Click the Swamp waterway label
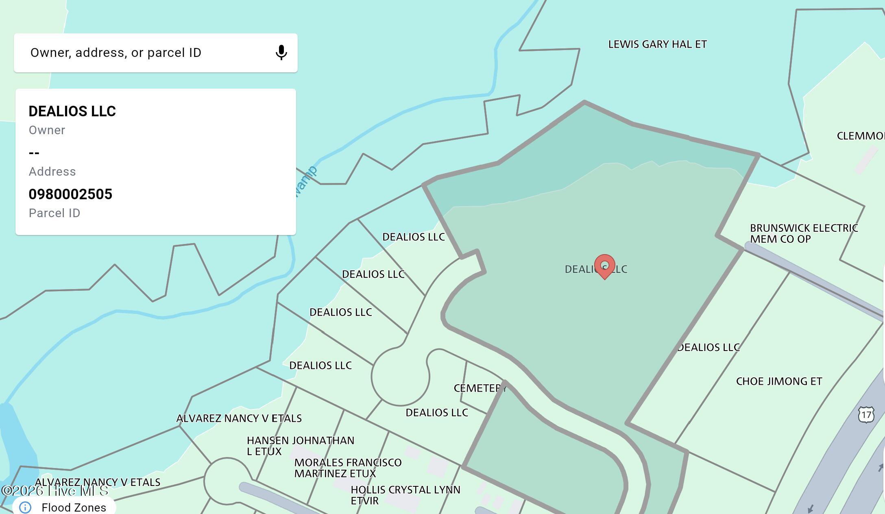Screen dimensions: 885x514 point(306,181)
